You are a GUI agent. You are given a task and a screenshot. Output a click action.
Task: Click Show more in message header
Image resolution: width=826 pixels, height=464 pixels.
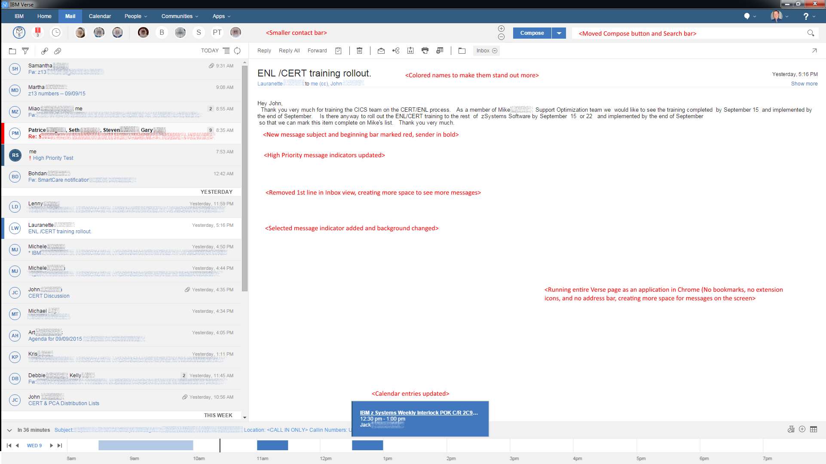pyautogui.click(x=804, y=84)
